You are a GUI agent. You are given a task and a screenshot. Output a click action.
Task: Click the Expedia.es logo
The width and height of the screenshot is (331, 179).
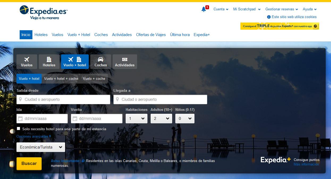click(x=44, y=12)
